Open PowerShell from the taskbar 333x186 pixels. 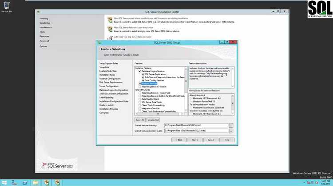point(25,182)
